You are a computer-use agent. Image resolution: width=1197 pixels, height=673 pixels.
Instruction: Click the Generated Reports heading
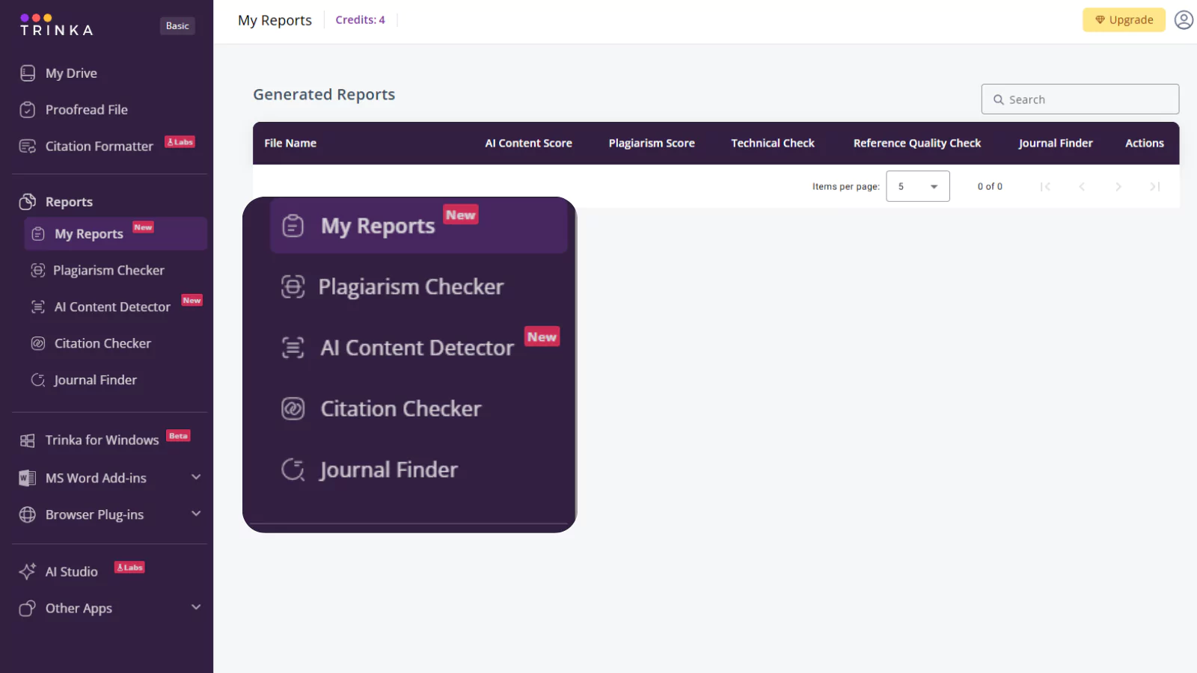(324, 94)
